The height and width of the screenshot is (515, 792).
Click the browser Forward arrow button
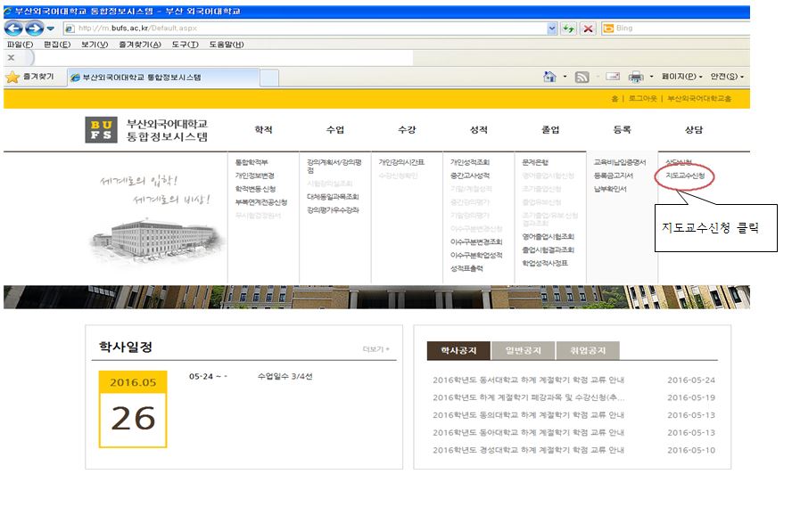35,29
